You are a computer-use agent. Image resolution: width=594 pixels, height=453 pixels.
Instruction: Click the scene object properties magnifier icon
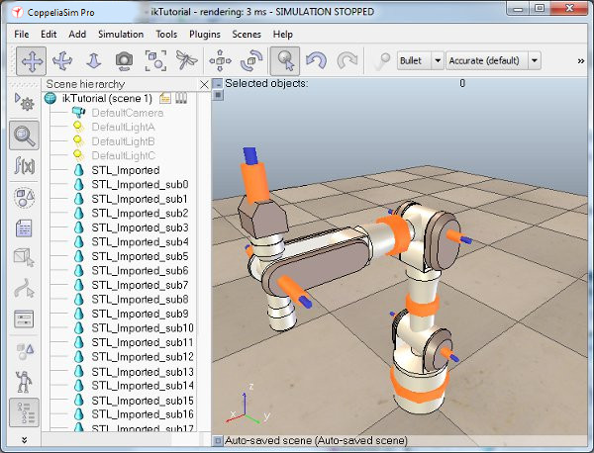click(x=24, y=136)
